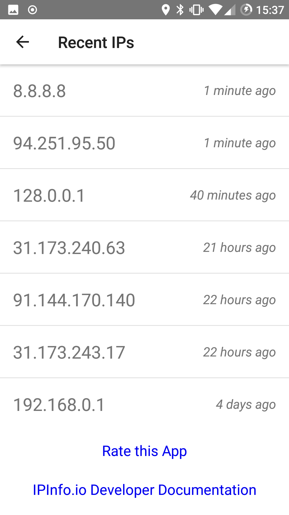Open 91.144.170.140 from recent IPs
The width and height of the screenshot is (289, 515).
pos(144,300)
